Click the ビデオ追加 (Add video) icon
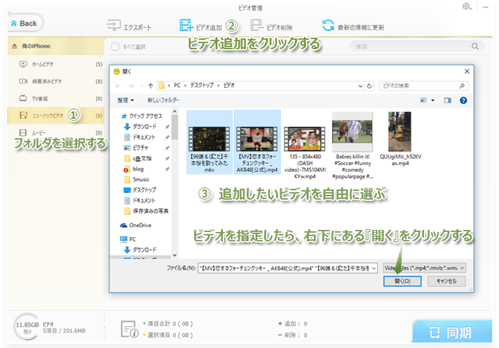The width and height of the screenshot is (499, 348). 185,27
